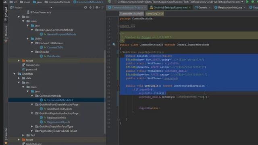Collapse the Utility folder
This screenshot has height=145, width=258.
coord(27,39)
